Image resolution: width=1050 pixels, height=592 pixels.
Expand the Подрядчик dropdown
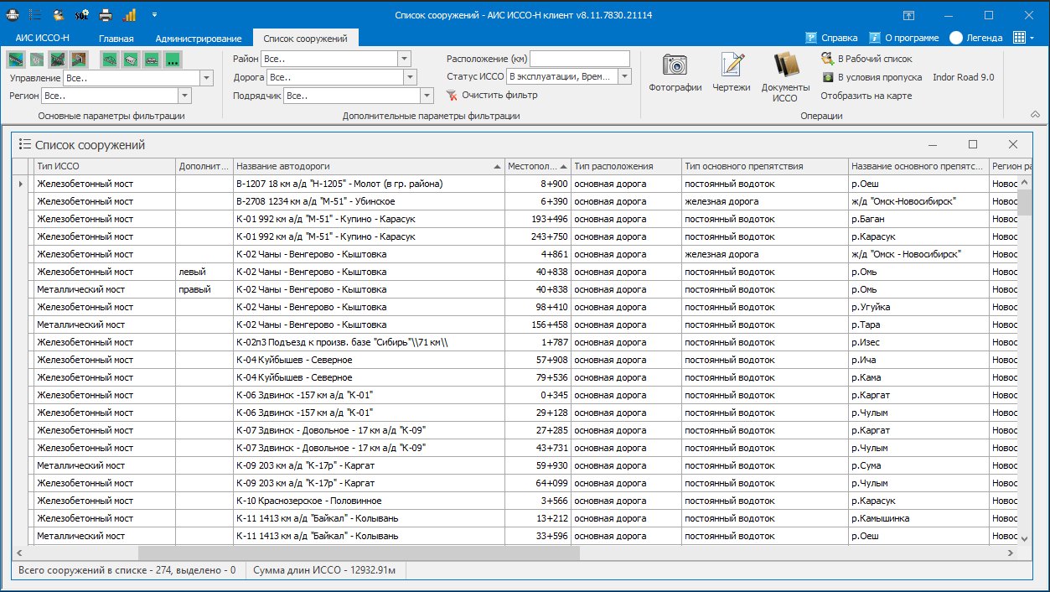[x=427, y=96]
